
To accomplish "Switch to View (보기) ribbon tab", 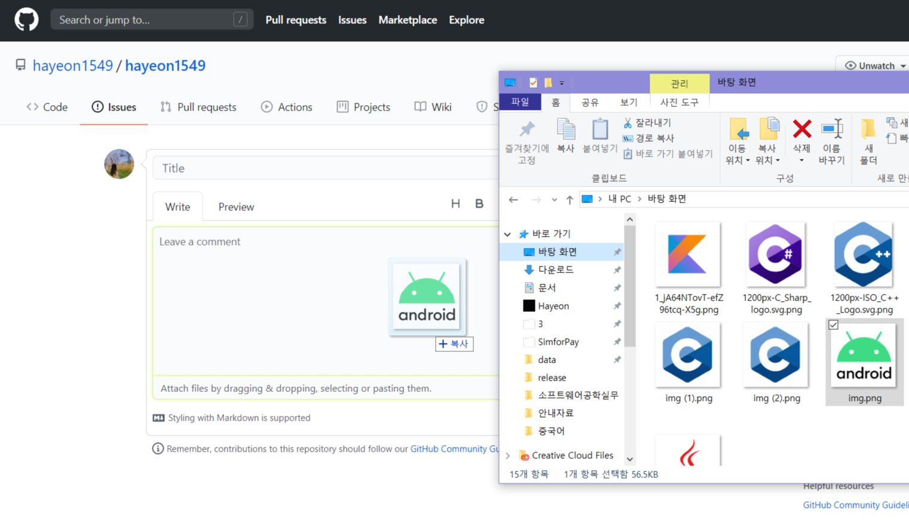I will pyautogui.click(x=629, y=102).
